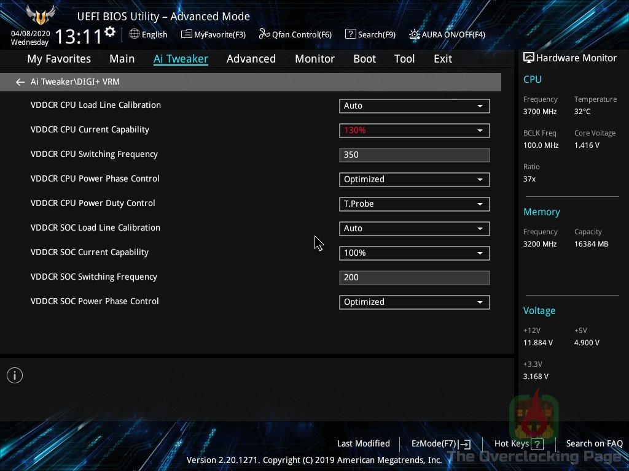
Task: Go to the Advanced tab
Action: tap(251, 59)
